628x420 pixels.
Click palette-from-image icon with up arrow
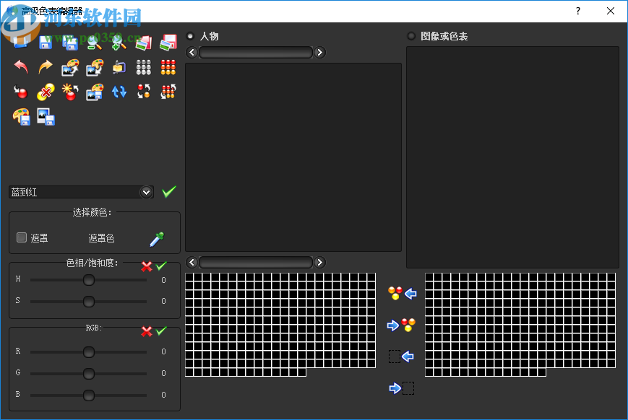pos(70,67)
